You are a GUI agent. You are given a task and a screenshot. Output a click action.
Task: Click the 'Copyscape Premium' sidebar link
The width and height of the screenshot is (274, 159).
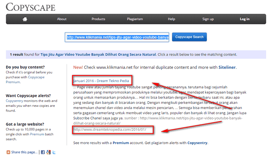pos(25,80)
